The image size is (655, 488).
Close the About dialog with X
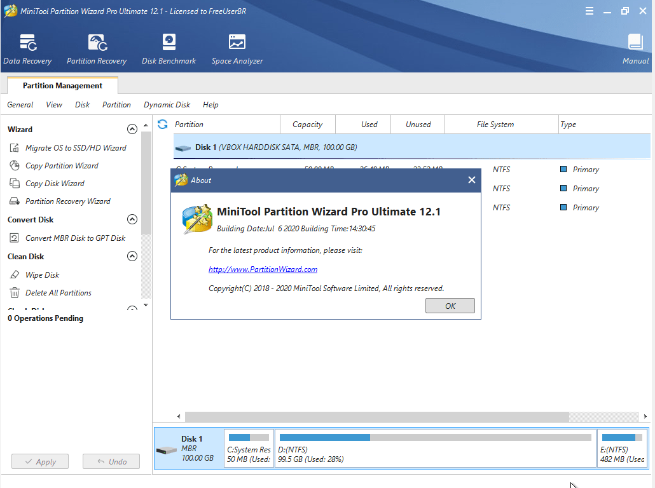(x=472, y=180)
